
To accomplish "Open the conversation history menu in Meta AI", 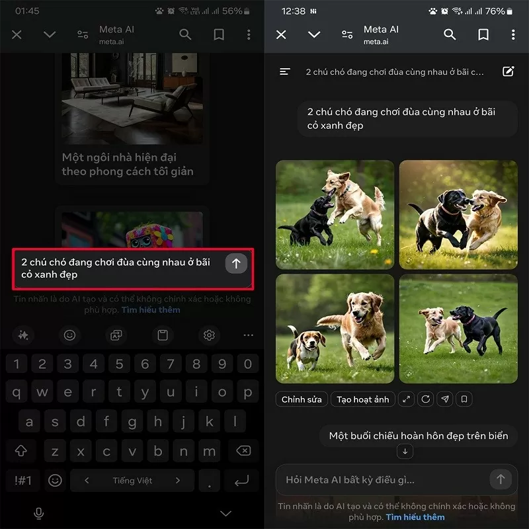I will coord(284,71).
